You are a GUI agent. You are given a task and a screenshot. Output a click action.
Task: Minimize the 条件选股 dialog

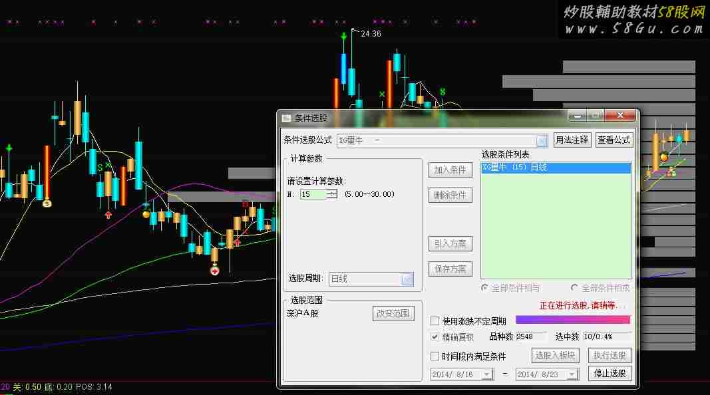tap(578, 116)
